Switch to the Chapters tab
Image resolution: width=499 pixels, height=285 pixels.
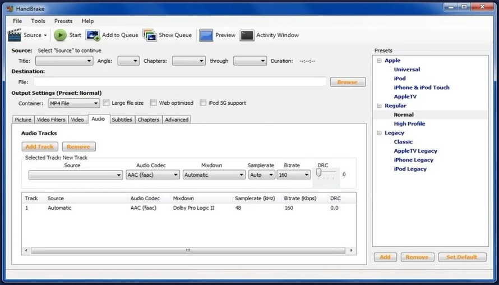pyautogui.click(x=149, y=119)
